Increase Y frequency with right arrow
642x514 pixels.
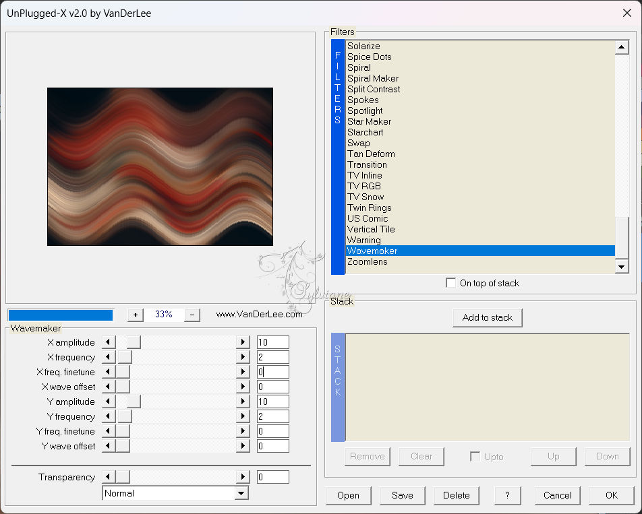pyautogui.click(x=243, y=416)
